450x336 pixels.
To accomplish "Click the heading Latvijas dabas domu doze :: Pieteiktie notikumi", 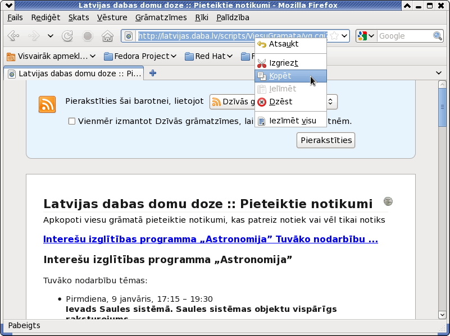I will [x=208, y=204].
